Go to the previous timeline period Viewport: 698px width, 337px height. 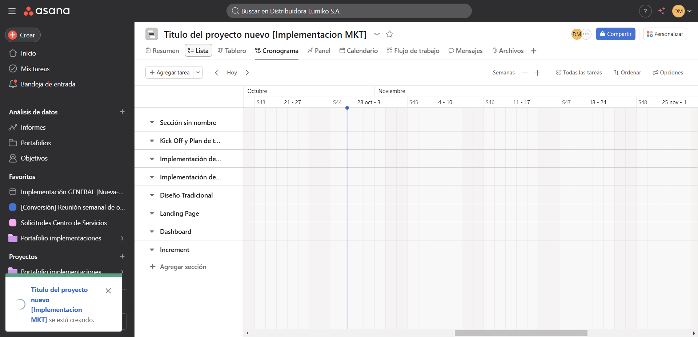tap(216, 73)
